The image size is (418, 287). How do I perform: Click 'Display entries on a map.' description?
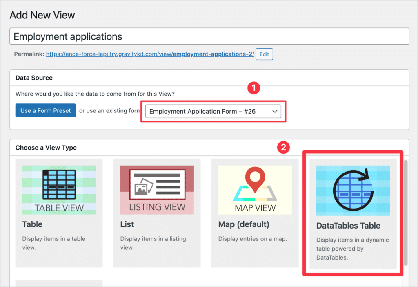[x=252, y=239]
